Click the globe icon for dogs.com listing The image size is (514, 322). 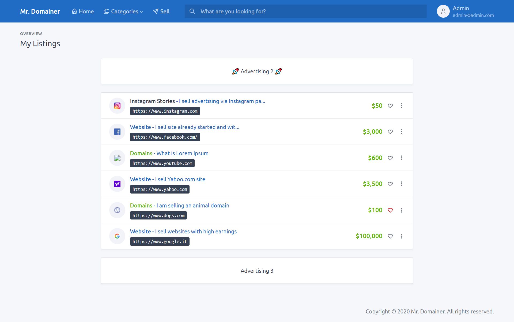click(117, 210)
